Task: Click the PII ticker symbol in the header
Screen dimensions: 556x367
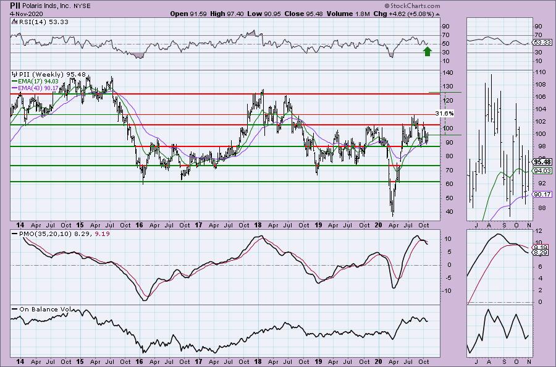Action: tap(15, 6)
